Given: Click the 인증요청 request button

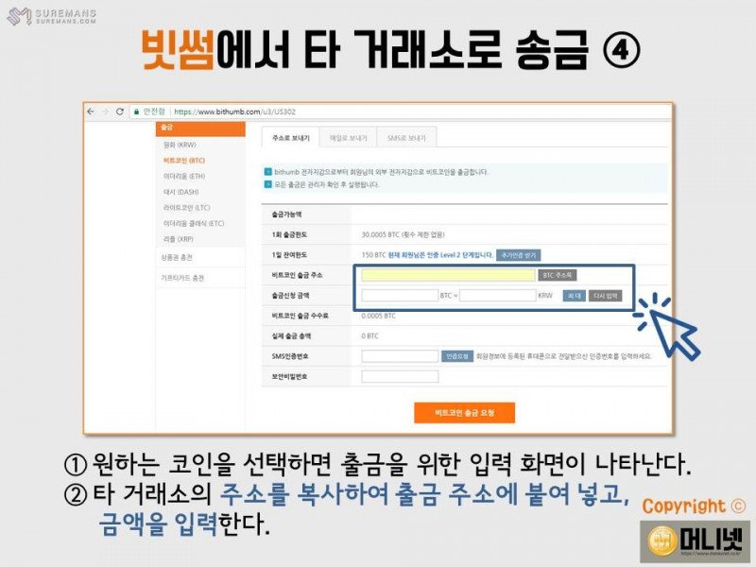Looking at the screenshot, I should (457, 356).
